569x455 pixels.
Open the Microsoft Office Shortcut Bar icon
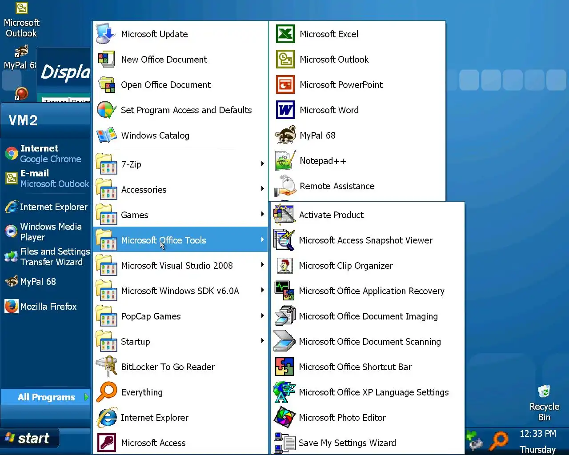point(284,367)
